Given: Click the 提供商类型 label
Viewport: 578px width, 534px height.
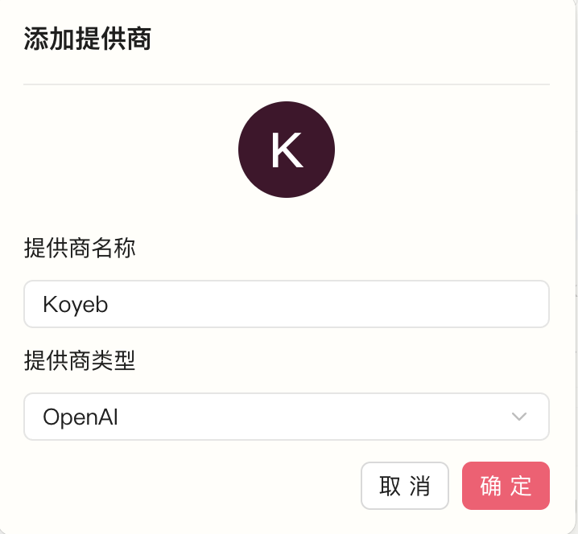Looking at the screenshot, I should 80,361.
